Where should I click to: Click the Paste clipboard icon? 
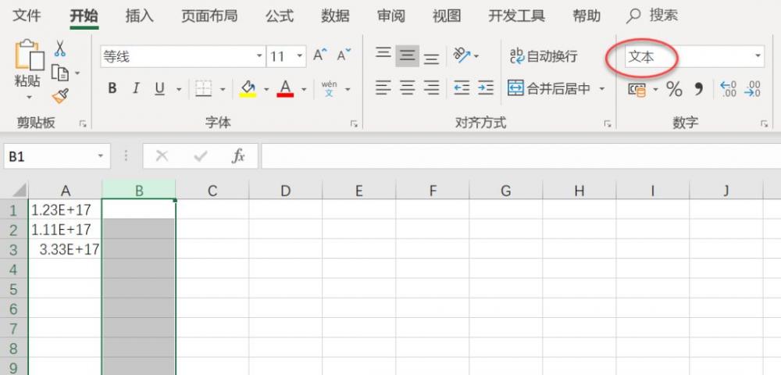pyautogui.click(x=30, y=55)
